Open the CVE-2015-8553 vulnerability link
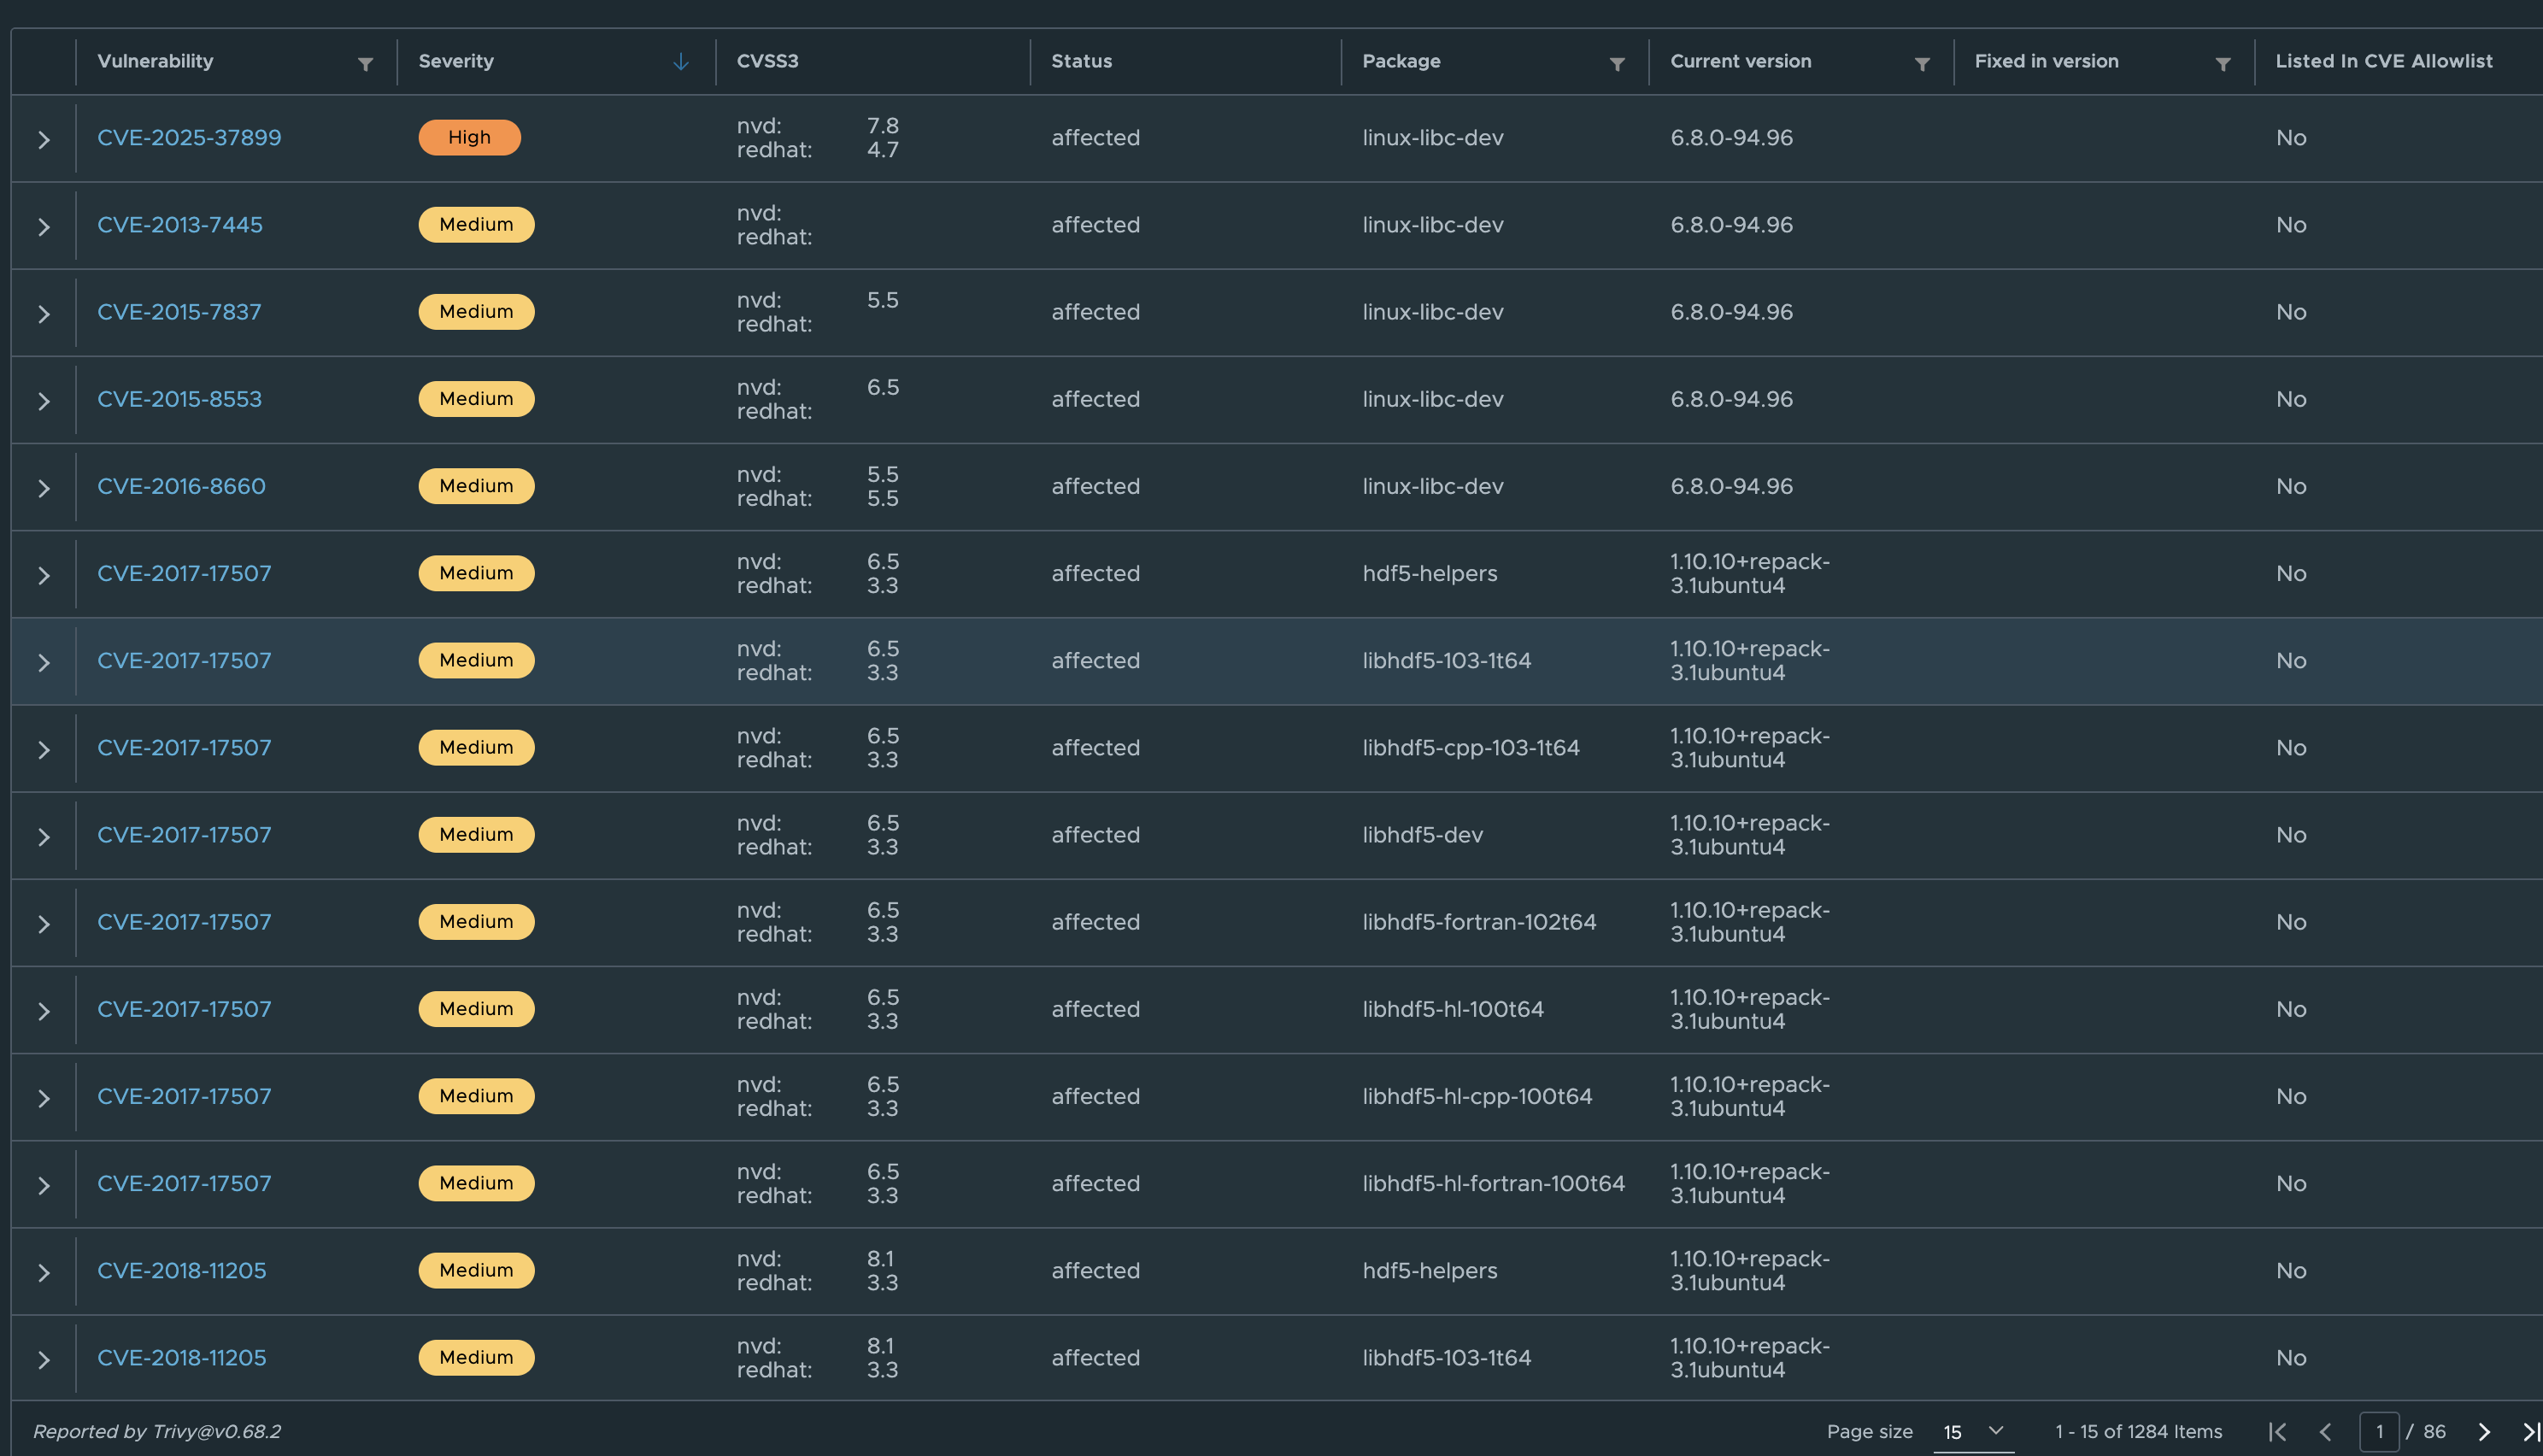Image resolution: width=2543 pixels, height=1456 pixels. pos(179,399)
